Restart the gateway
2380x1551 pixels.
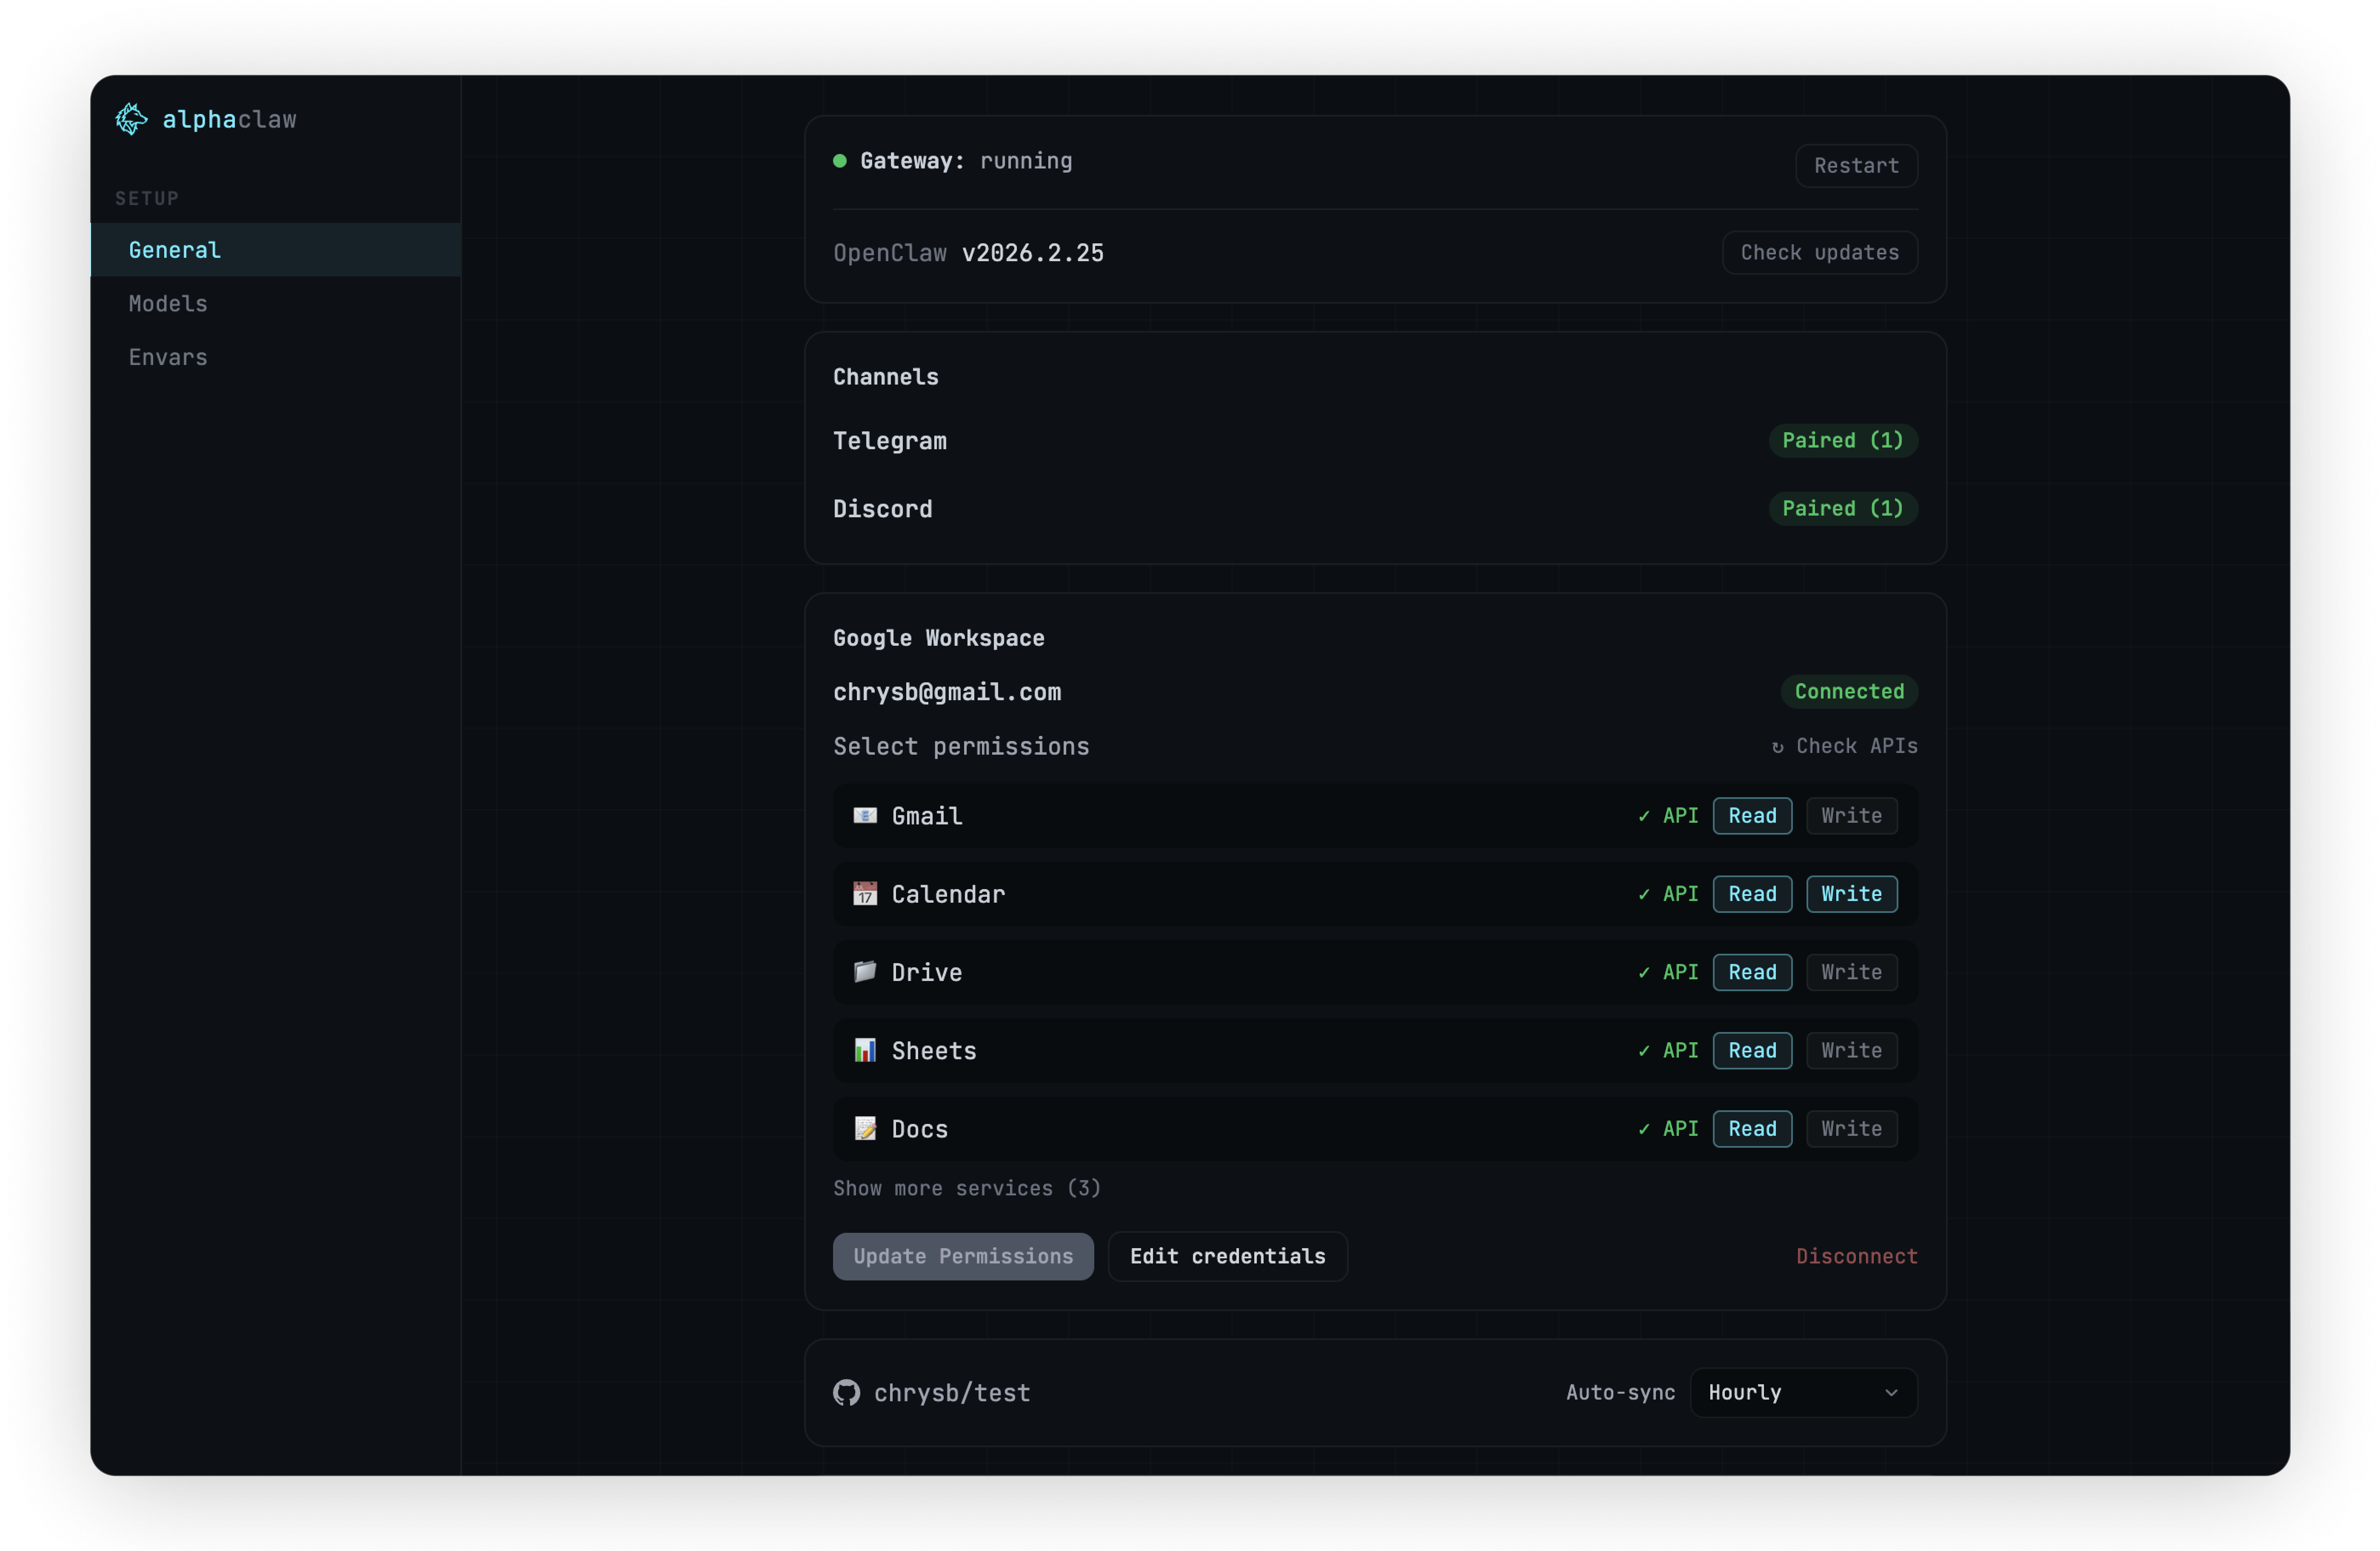[x=1857, y=166]
